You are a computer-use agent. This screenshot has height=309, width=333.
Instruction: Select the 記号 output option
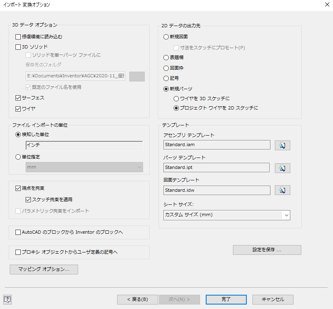click(166, 78)
